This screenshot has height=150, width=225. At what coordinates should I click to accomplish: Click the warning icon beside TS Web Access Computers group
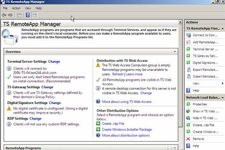[x=98, y=65]
